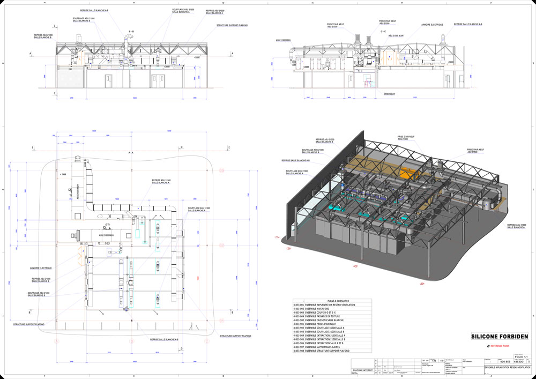
Task: Click row "4-853-901 ENSEMBLE PRISES D'AIR NEUF"
Action: coord(332,324)
